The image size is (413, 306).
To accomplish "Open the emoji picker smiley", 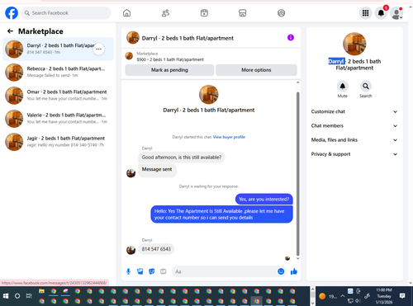I will pyautogui.click(x=281, y=271).
